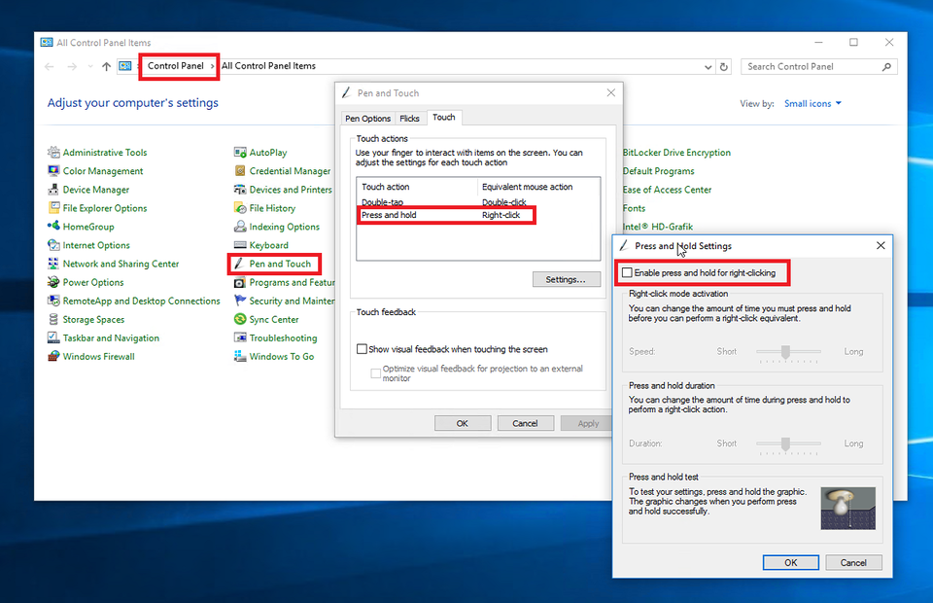Click the Device Manager icon
933x603 pixels.
[x=54, y=190]
